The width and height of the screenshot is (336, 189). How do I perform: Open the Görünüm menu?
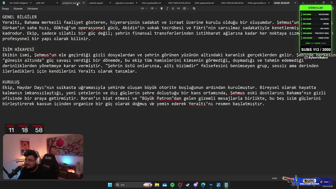point(33,9)
